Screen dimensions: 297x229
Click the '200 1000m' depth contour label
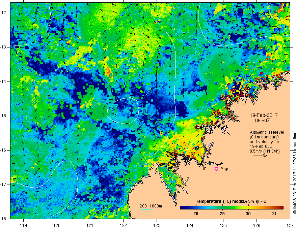(151, 206)
